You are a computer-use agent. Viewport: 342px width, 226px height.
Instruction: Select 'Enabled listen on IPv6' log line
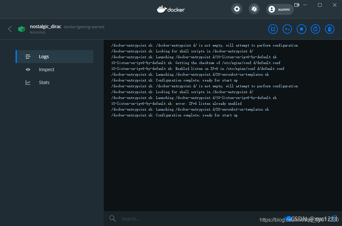tap(198, 69)
